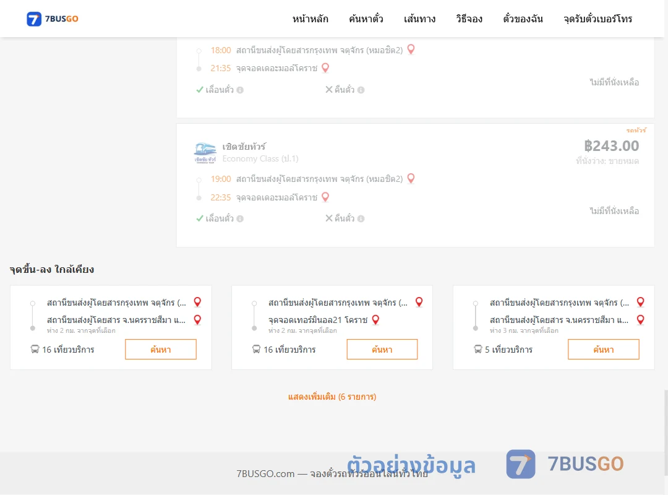Click X icon of คืนตั๋ว in 19:00 trip
Screen dimensions: 668x495
tap(329, 218)
